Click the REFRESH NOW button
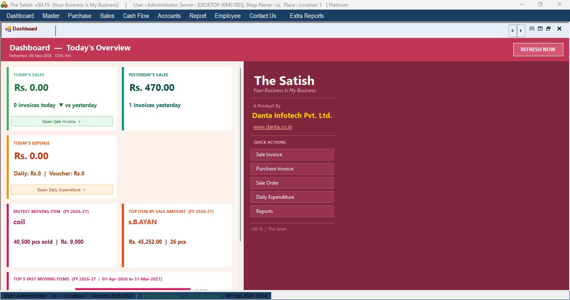This screenshot has width=570, height=300. (x=538, y=49)
